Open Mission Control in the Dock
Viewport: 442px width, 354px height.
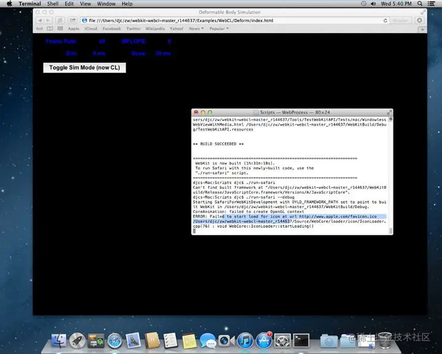tap(96, 341)
